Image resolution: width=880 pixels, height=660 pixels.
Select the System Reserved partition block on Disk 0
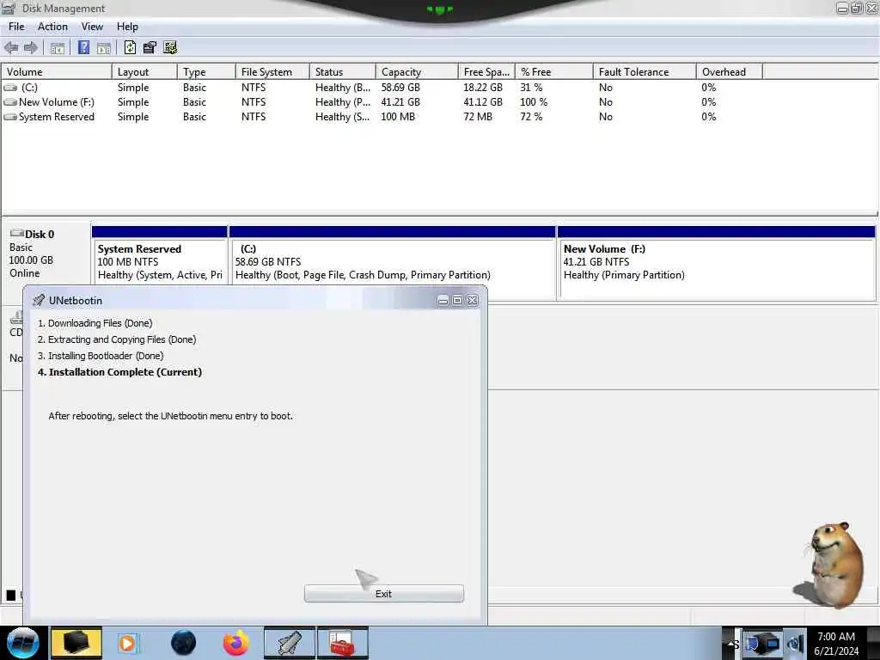tap(159, 261)
